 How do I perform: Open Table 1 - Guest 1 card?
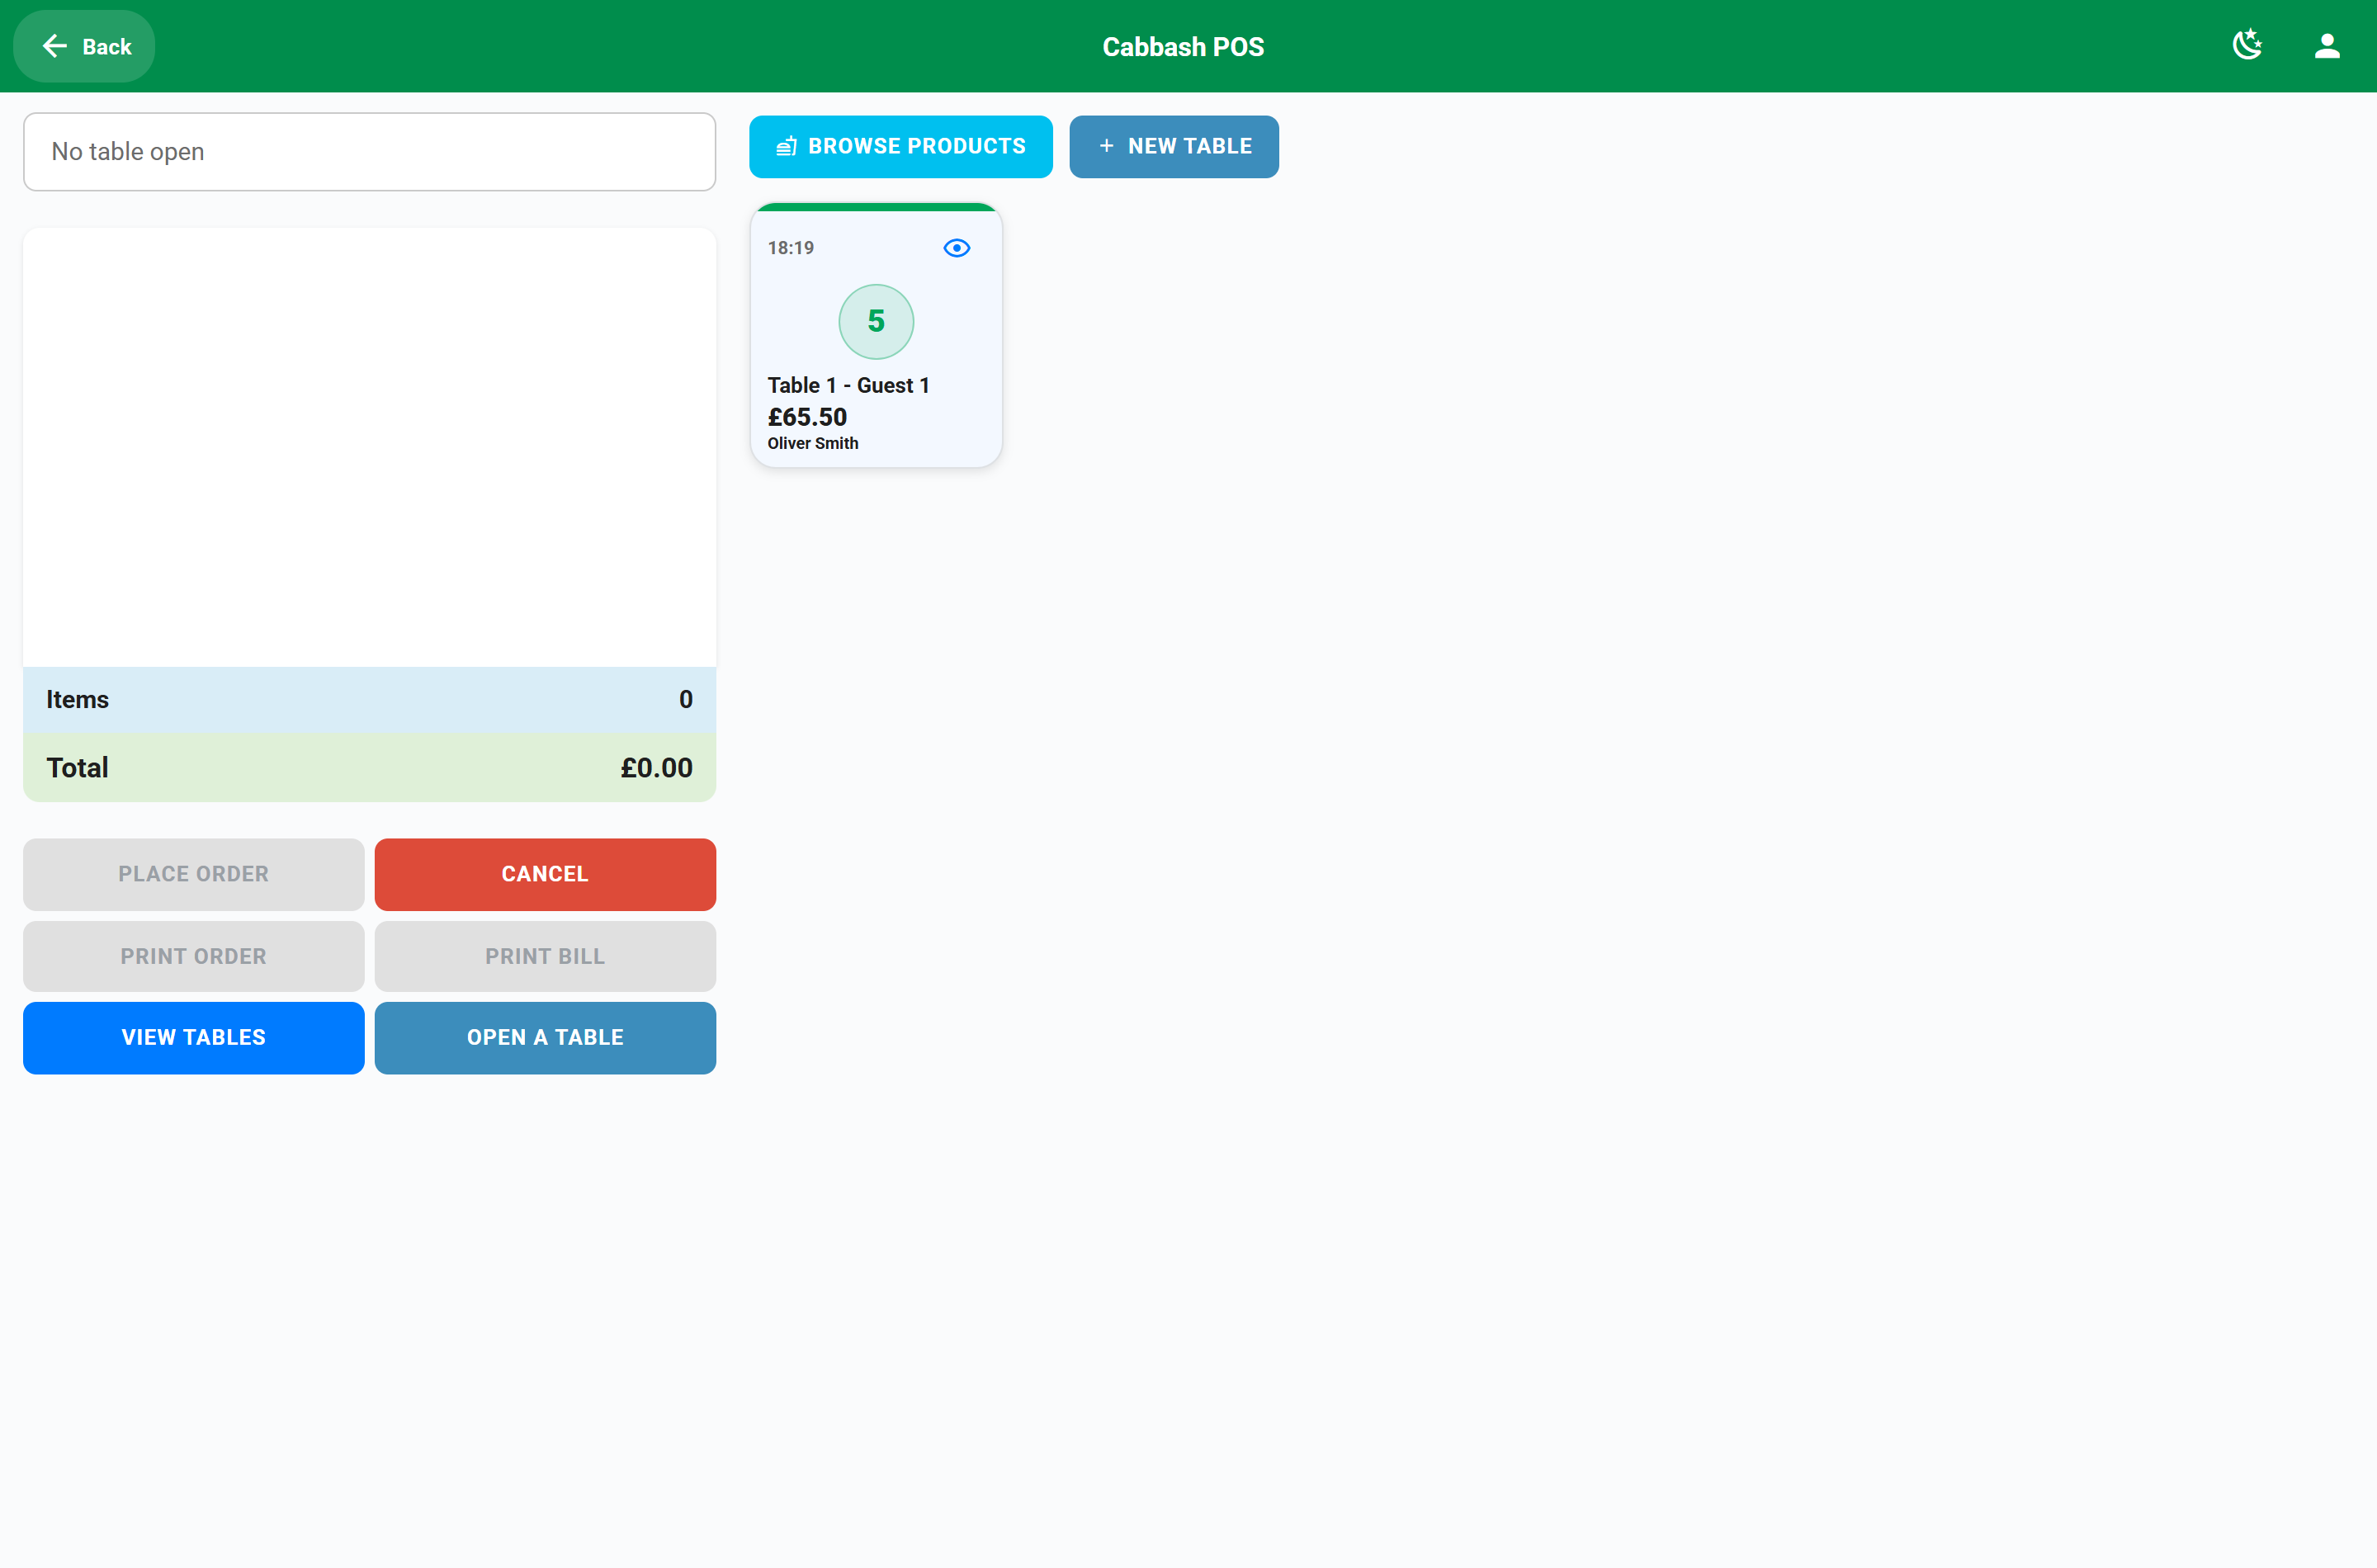coord(876,335)
